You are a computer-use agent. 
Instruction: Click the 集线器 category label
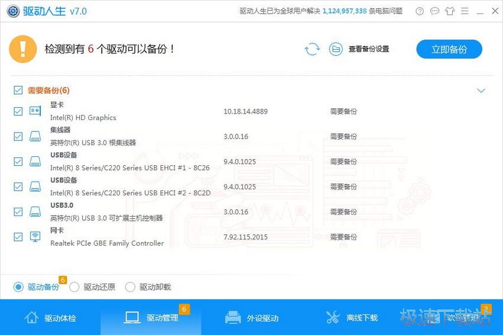(x=60, y=130)
